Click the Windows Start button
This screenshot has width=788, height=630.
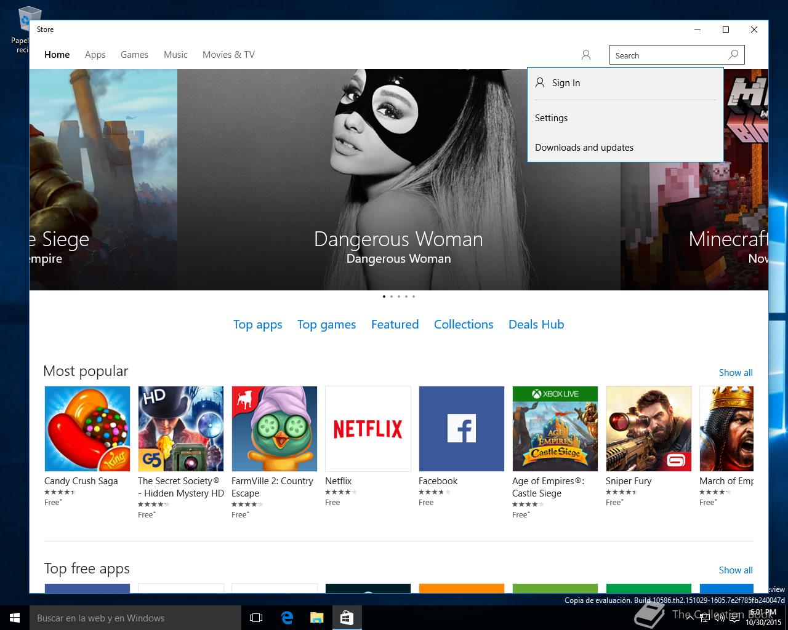15,618
